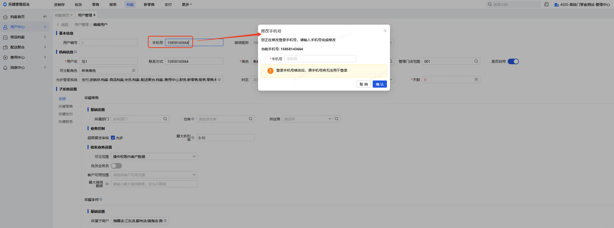Open the 客户可用范围 dropdown
This screenshot has height=228, width=614.
click(154, 175)
